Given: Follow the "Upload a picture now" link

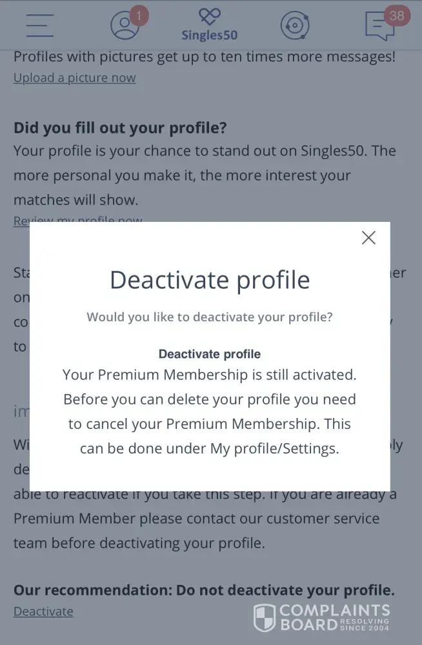Looking at the screenshot, I should coord(75,78).
